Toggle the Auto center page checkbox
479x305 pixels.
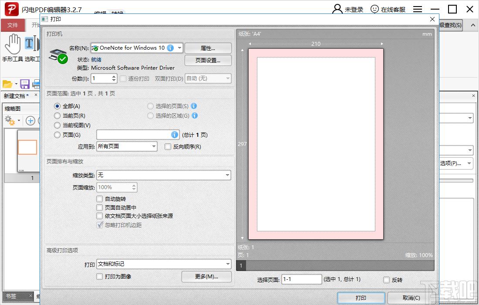pos(99,207)
